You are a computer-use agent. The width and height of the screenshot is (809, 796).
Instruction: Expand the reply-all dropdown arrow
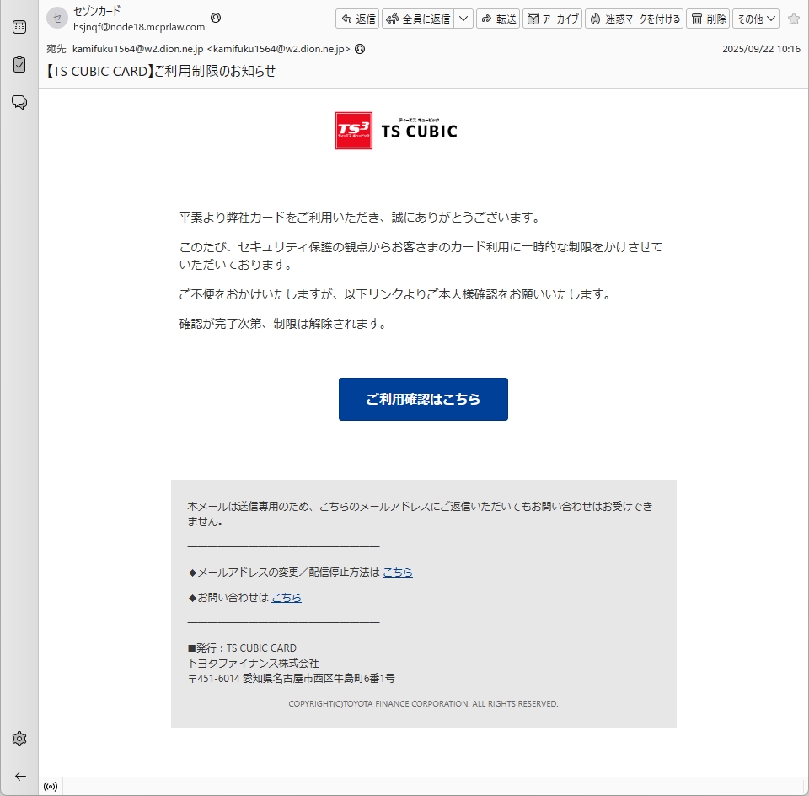click(x=464, y=19)
